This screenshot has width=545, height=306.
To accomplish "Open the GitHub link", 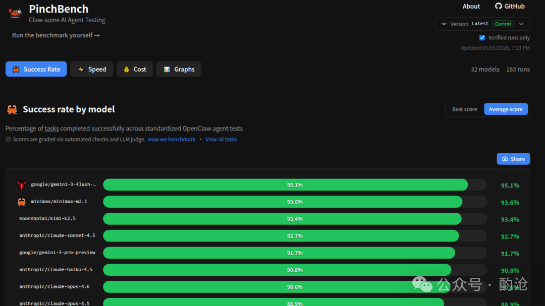I will pyautogui.click(x=510, y=6).
